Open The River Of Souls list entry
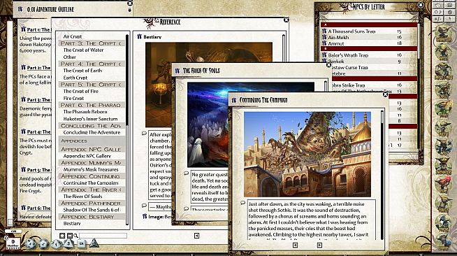This screenshot has height=256, width=457. (82, 197)
